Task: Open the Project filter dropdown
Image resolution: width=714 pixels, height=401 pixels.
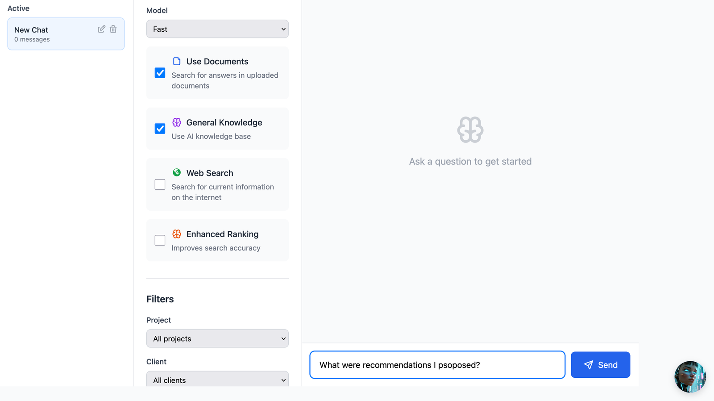Action: pyautogui.click(x=217, y=338)
